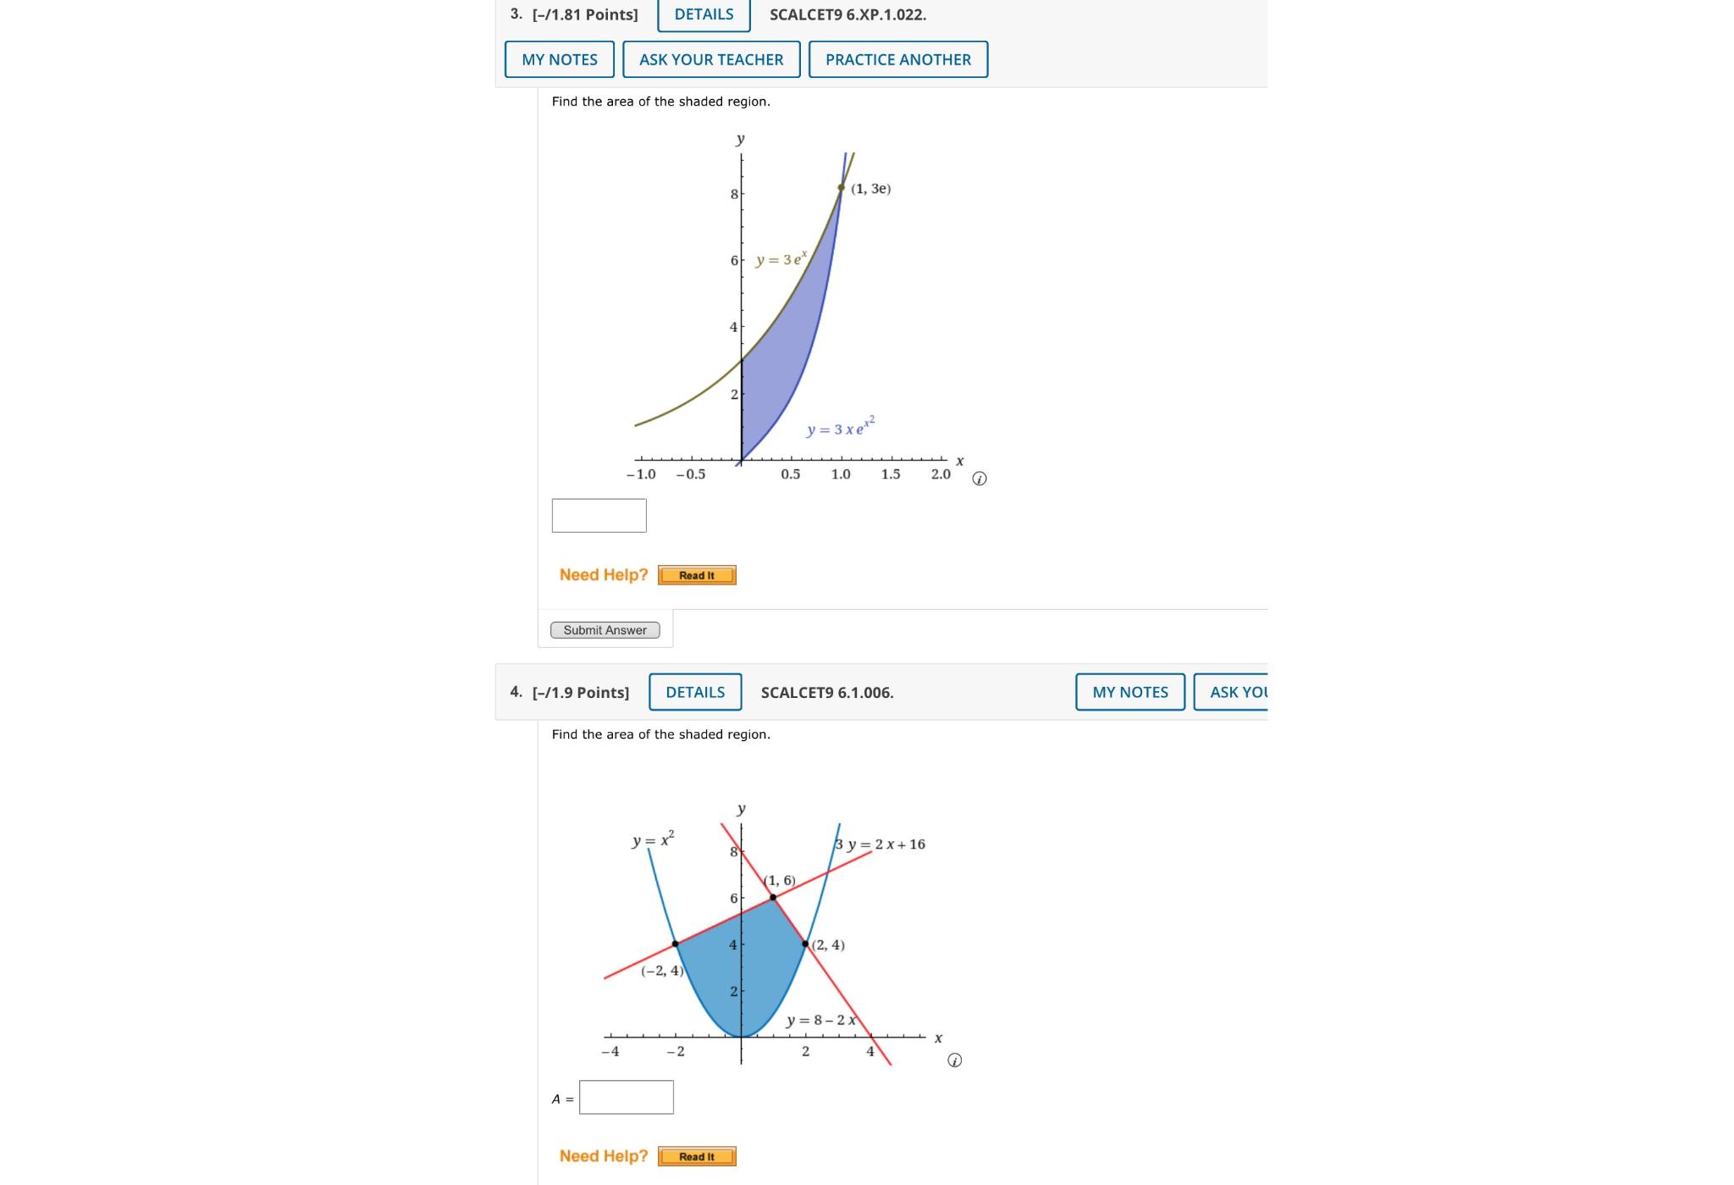
Task: Click the Need Help? label on question 4
Action: tap(603, 1155)
